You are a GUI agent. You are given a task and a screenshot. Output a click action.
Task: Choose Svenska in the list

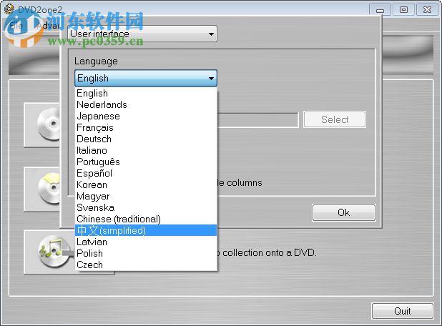coord(146,207)
